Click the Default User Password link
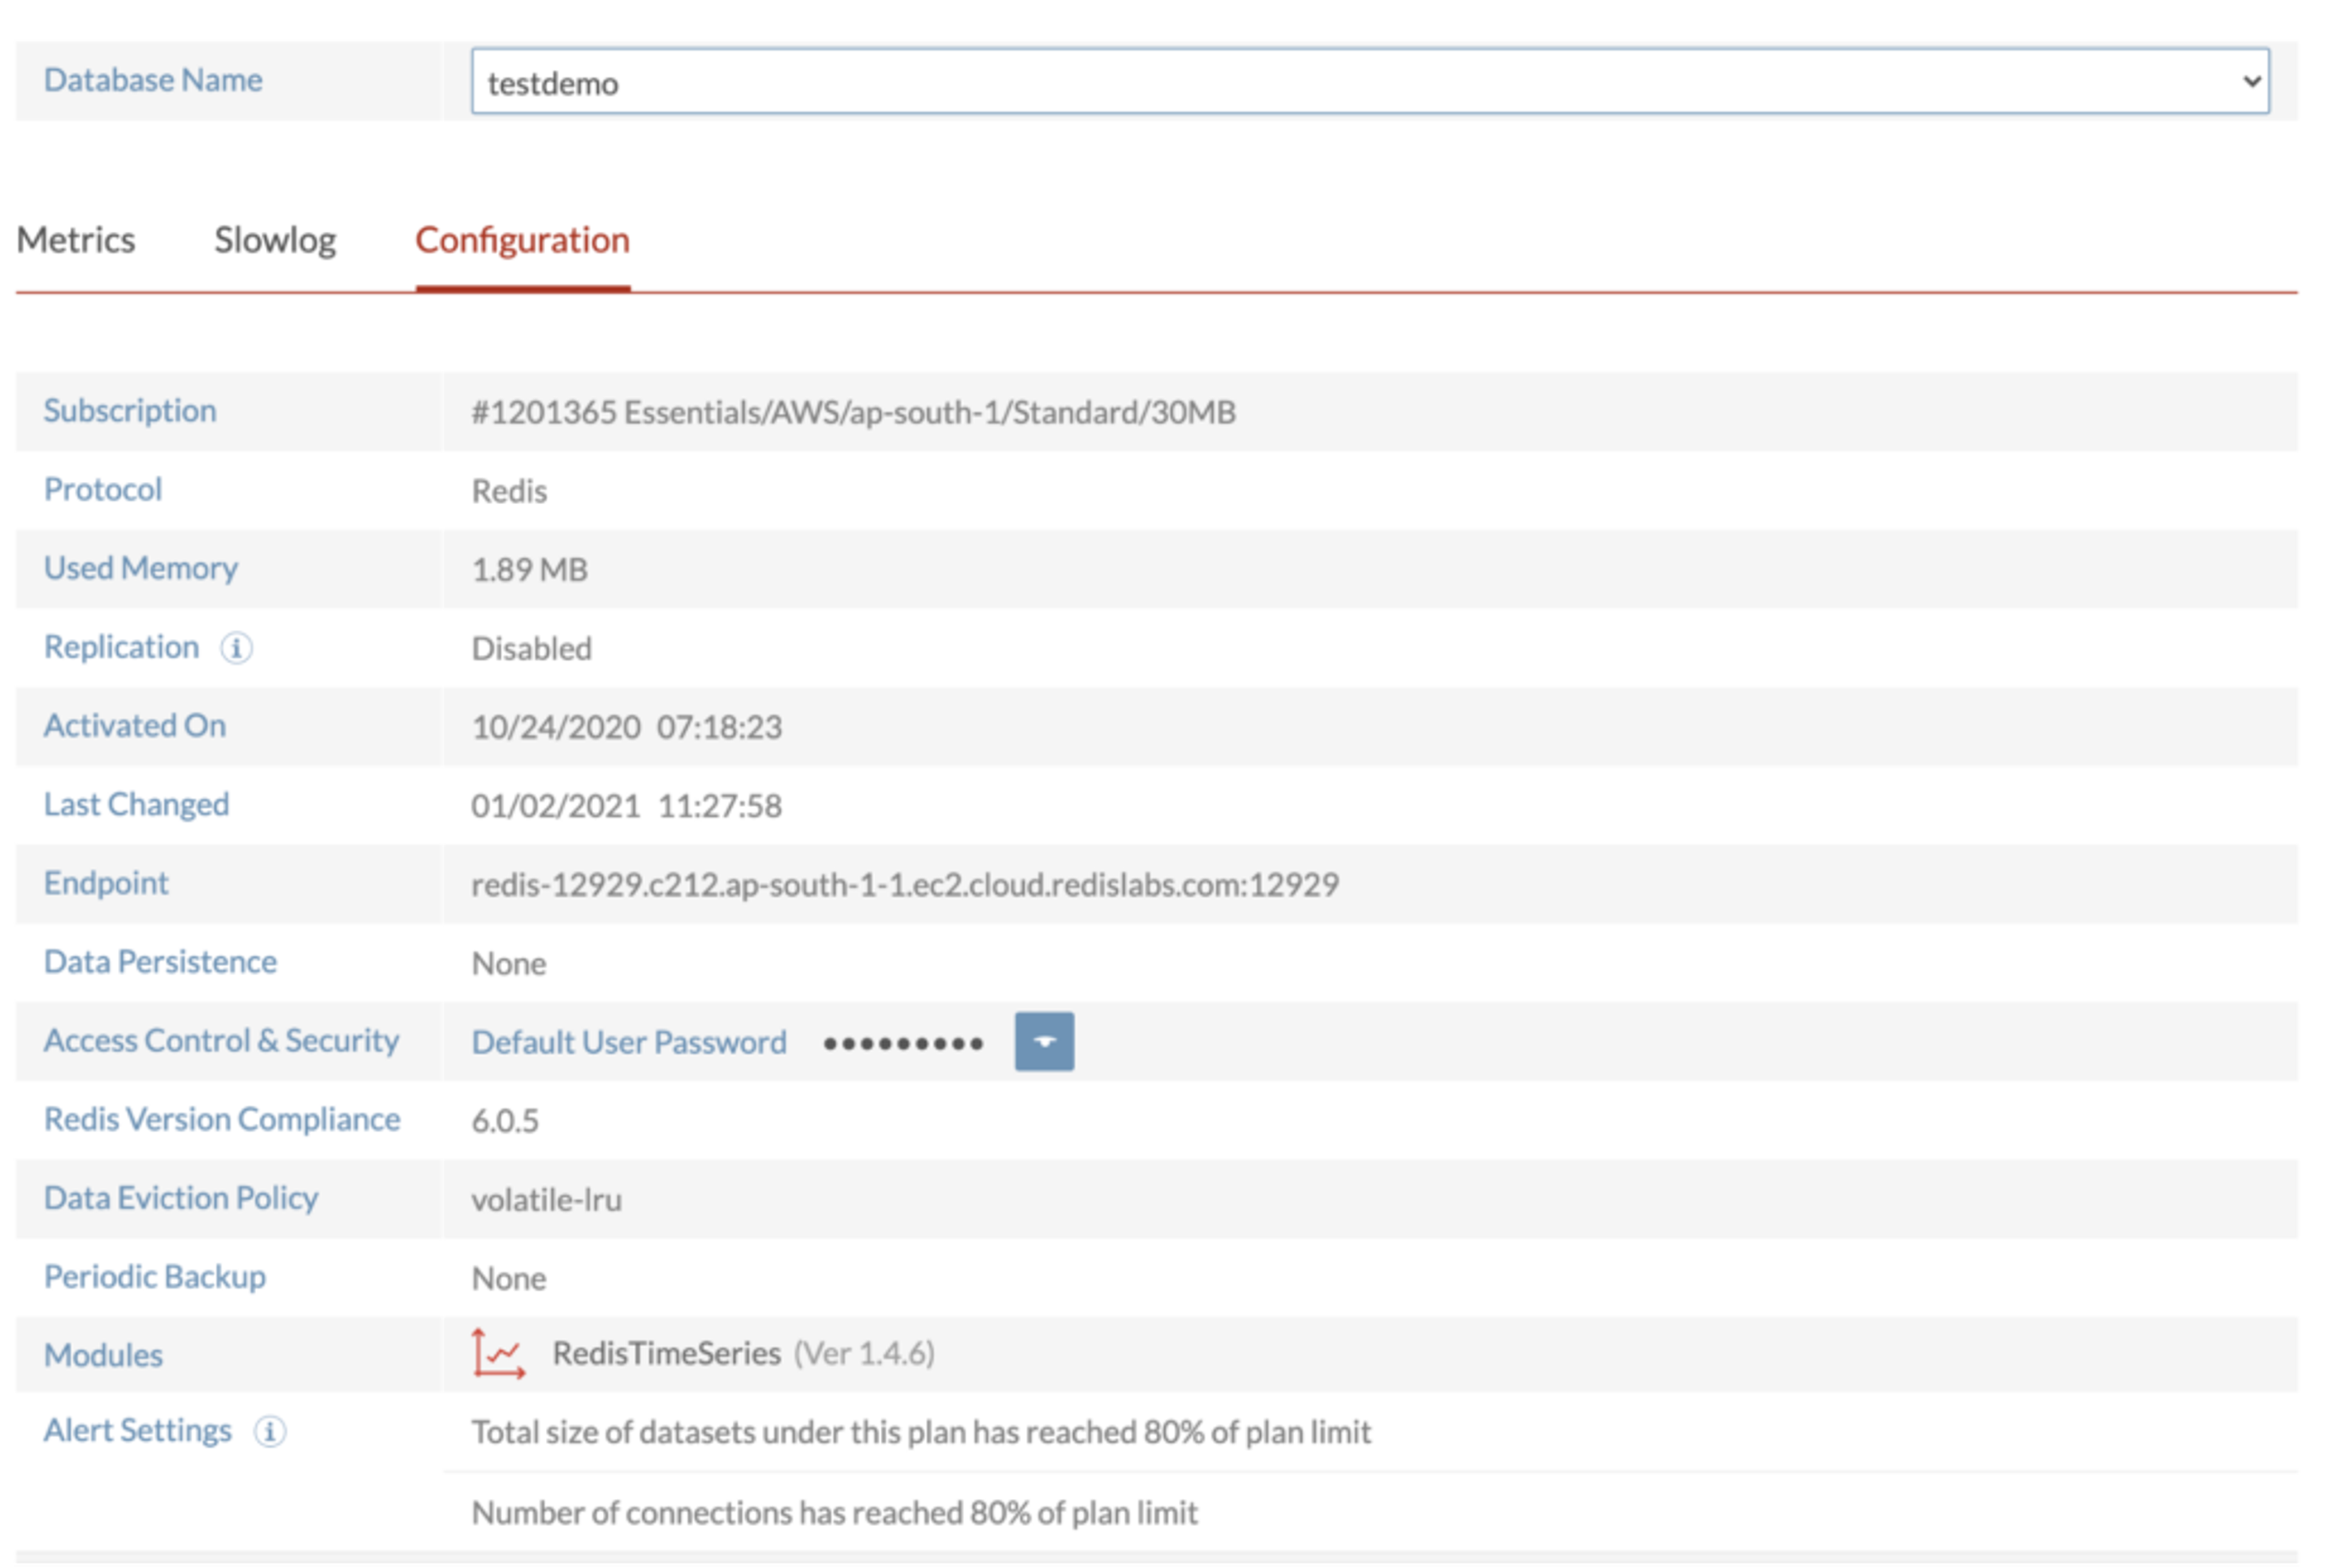Viewport: 2331px width, 1568px height. point(628,1043)
